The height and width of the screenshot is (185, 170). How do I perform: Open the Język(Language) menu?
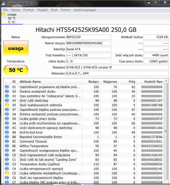(85, 10)
